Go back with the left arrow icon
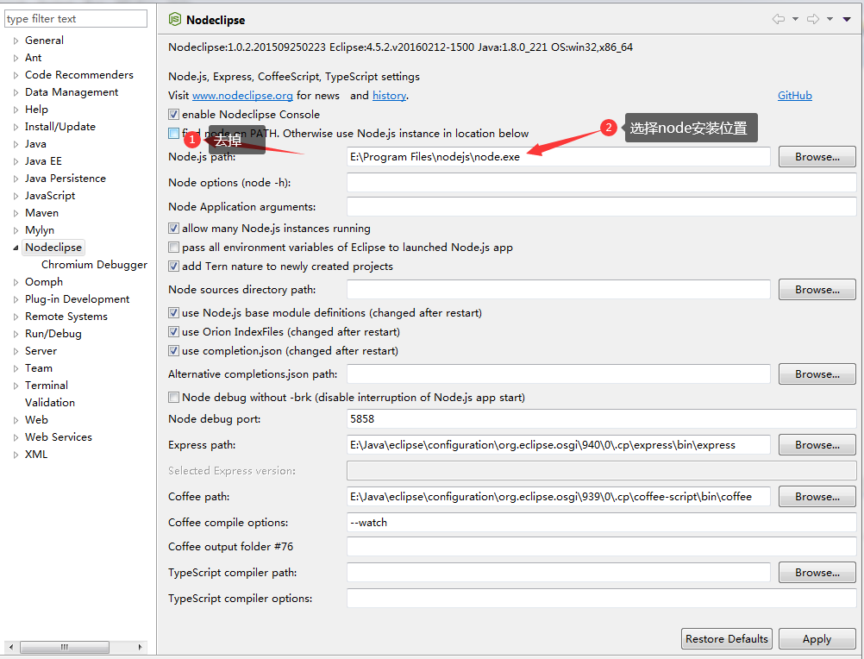The height and width of the screenshot is (659, 864). [778, 19]
